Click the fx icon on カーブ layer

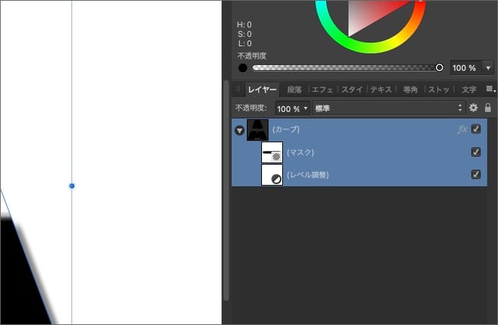pos(463,129)
